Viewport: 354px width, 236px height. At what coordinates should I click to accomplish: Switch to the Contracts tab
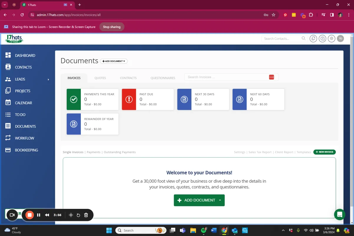coord(128,78)
